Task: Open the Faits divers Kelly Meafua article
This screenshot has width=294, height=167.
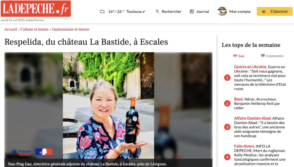Action: 260,155
